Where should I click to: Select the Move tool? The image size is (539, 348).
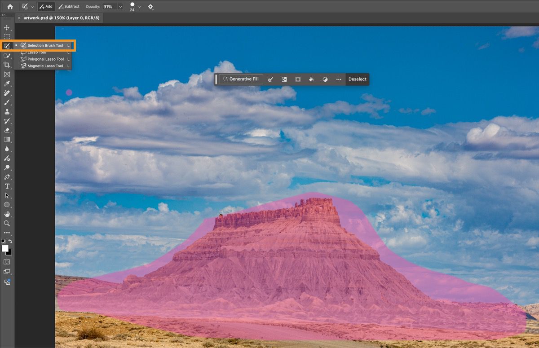click(7, 28)
